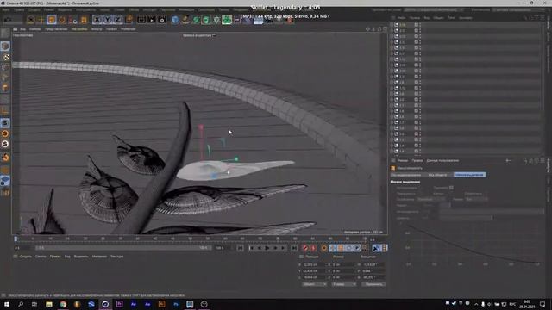Click the timeline playhead marker
This screenshot has width=552, height=310.
point(16,239)
